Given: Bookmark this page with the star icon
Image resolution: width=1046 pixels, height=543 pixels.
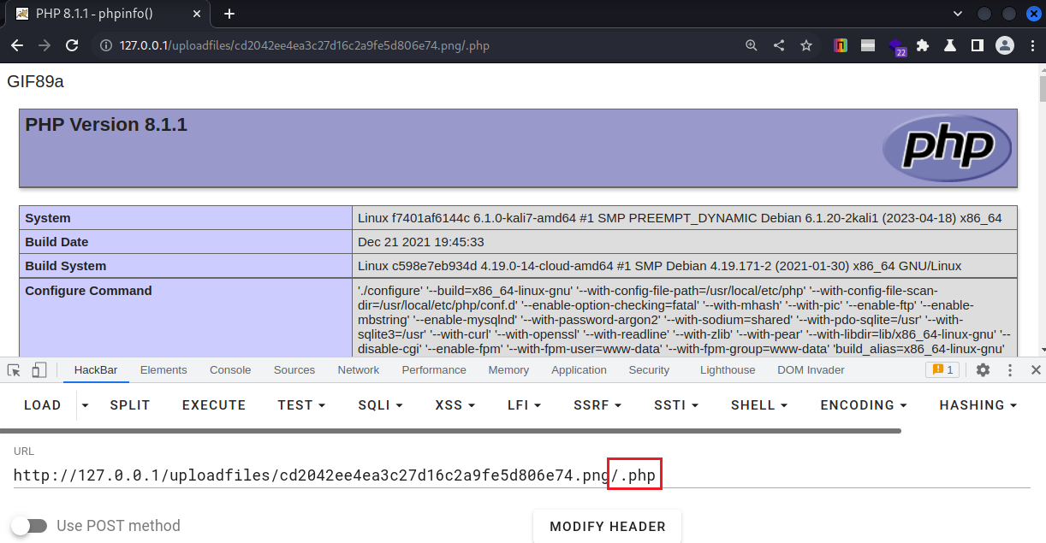Looking at the screenshot, I should (806, 45).
